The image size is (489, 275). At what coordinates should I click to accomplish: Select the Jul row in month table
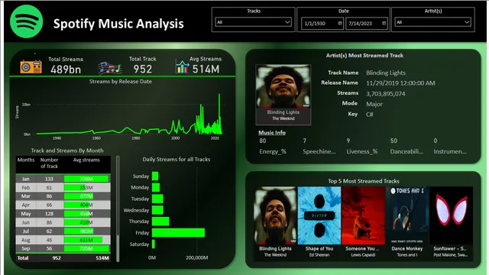[63, 231]
